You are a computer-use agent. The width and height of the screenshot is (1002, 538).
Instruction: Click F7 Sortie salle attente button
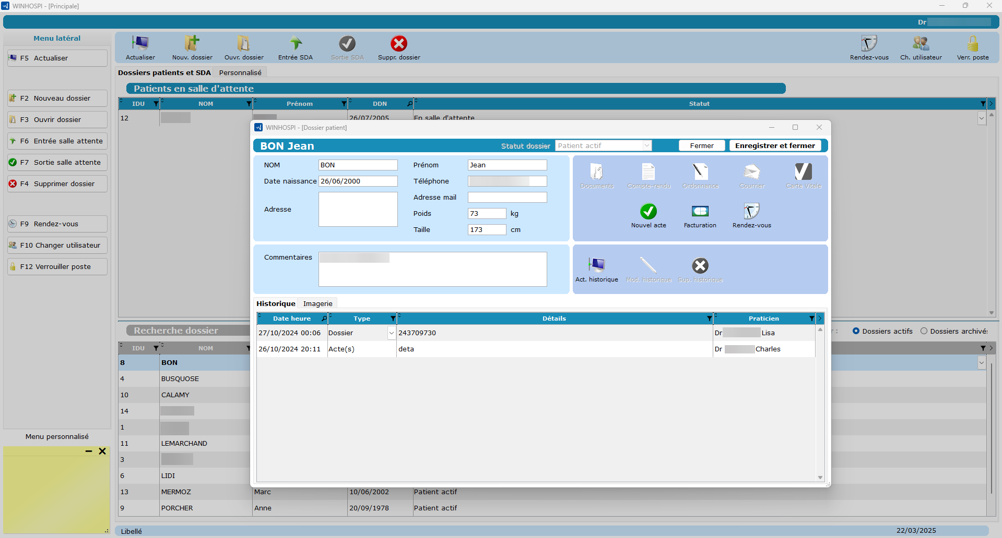click(57, 162)
